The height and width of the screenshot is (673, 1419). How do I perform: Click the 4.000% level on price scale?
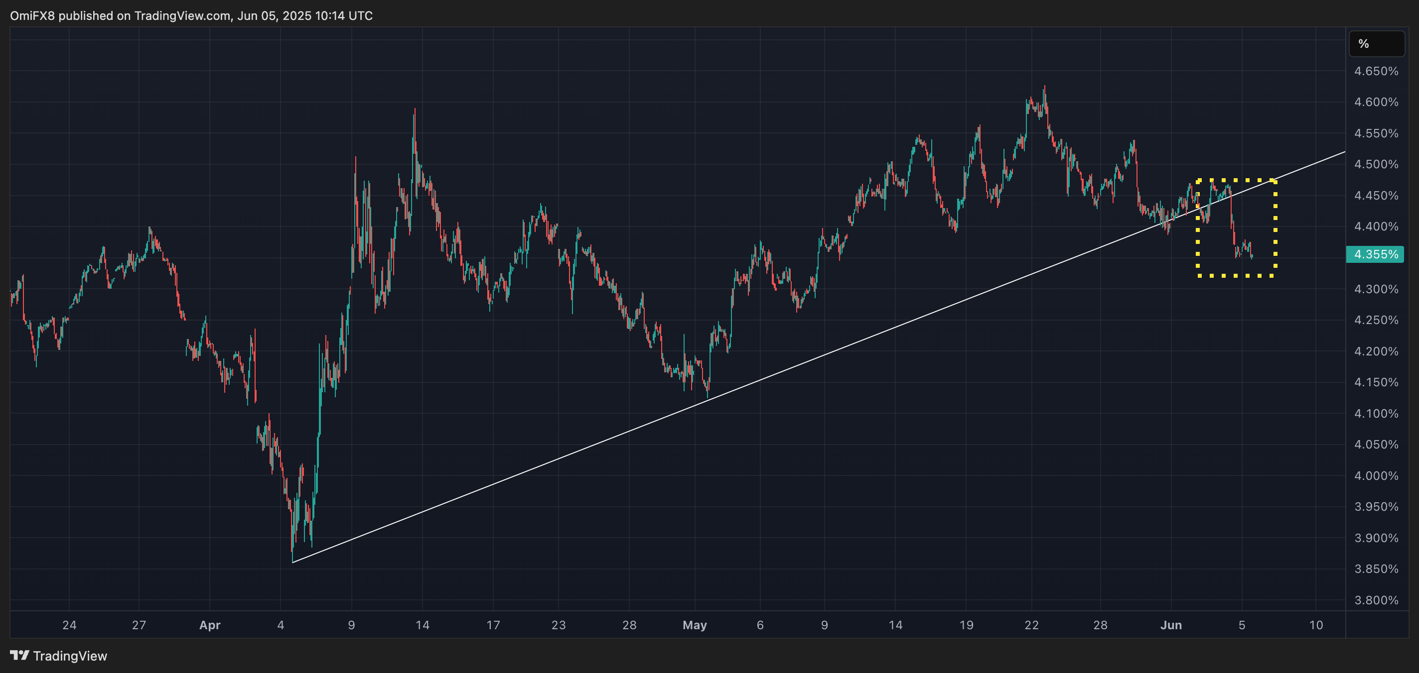click(1376, 475)
